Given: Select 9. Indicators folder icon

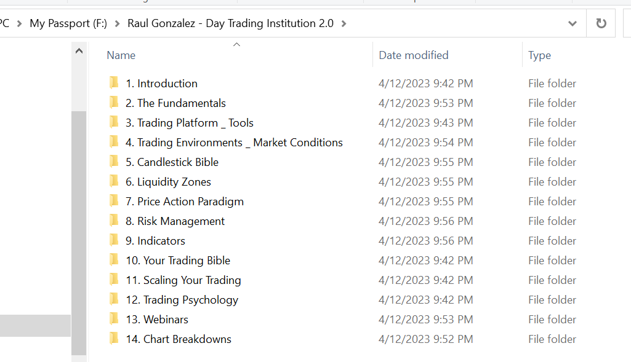Looking at the screenshot, I should point(114,240).
